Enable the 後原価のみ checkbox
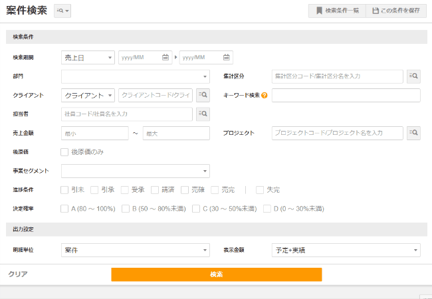The width and height of the screenshot is (432, 299). pyautogui.click(x=64, y=152)
